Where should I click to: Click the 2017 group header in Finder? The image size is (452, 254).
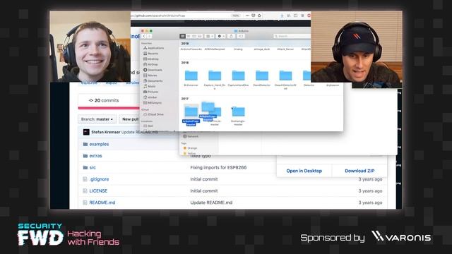click(x=185, y=99)
